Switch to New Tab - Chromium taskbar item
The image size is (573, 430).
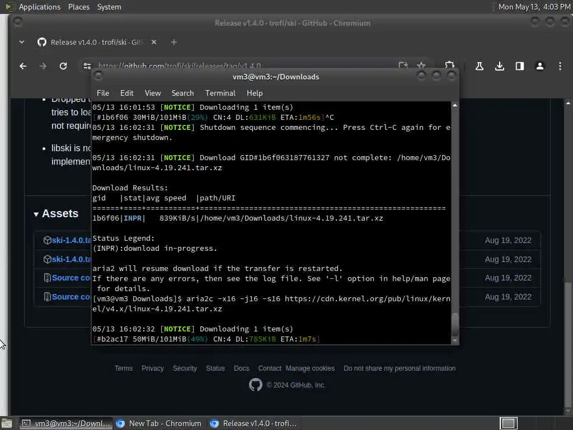[159, 423]
